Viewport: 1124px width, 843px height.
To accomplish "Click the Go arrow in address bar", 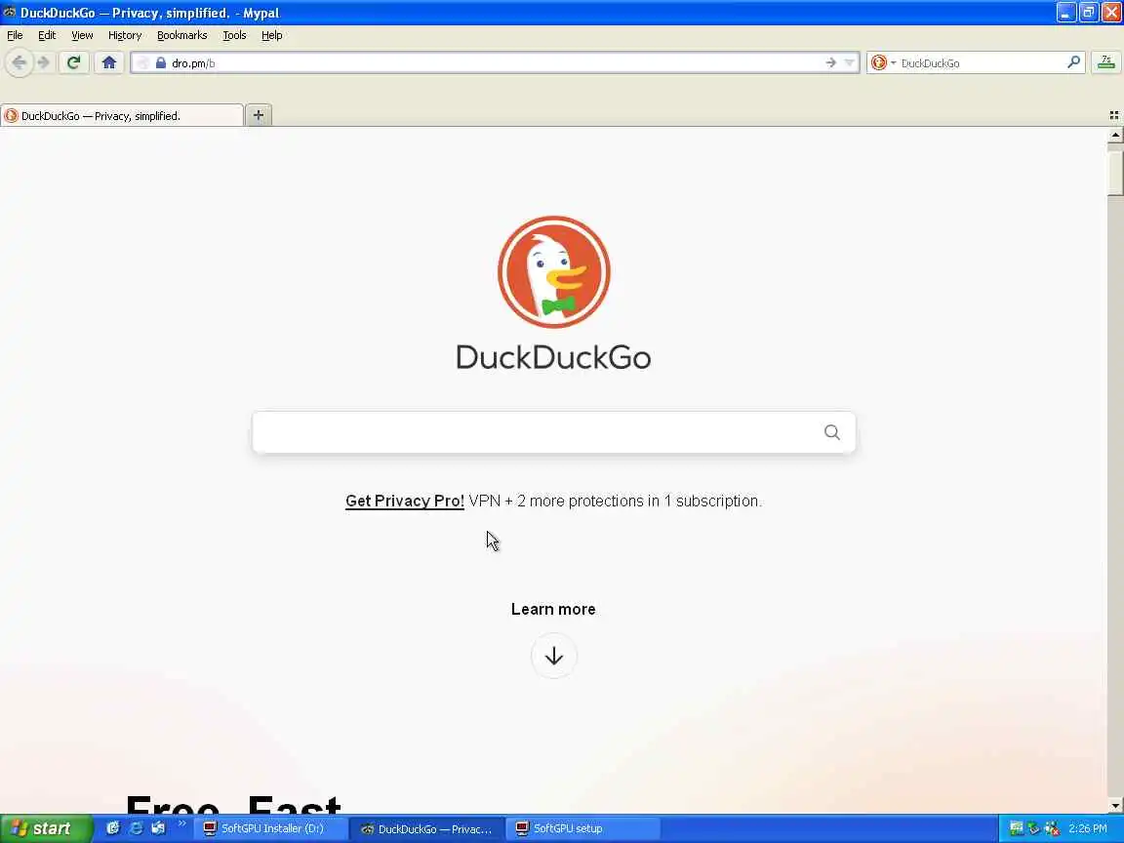I will click(831, 63).
